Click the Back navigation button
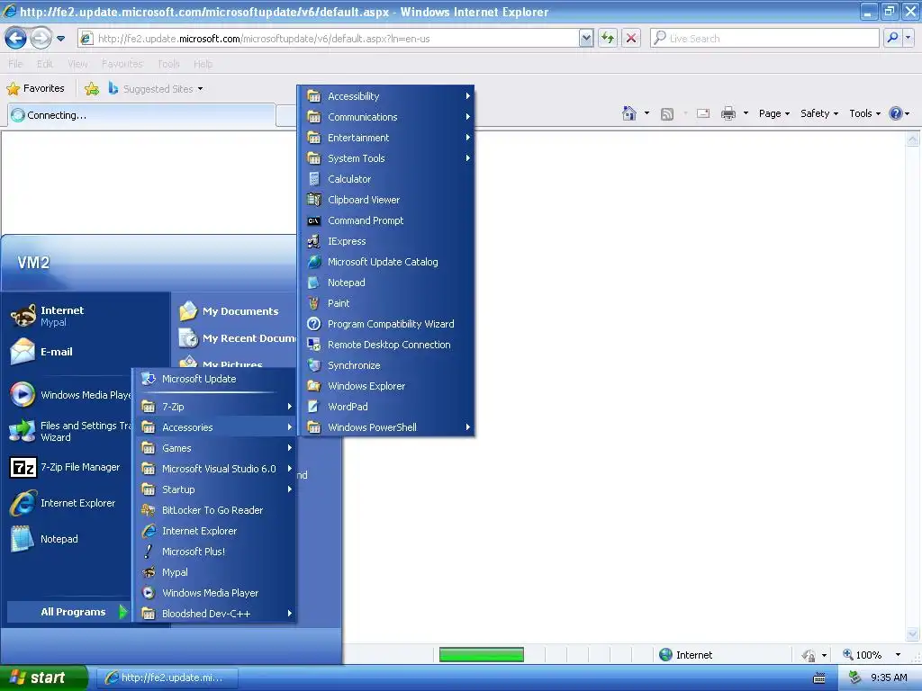 coord(16,38)
